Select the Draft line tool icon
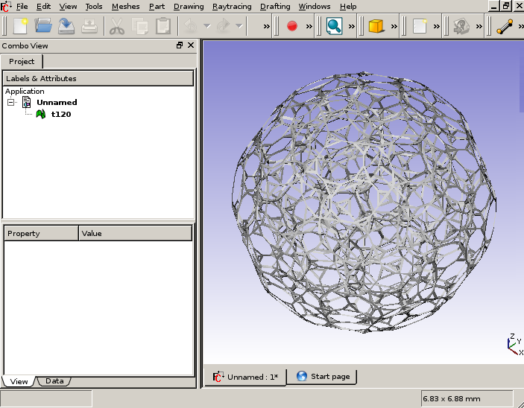This screenshot has width=524, height=408. tap(505, 26)
